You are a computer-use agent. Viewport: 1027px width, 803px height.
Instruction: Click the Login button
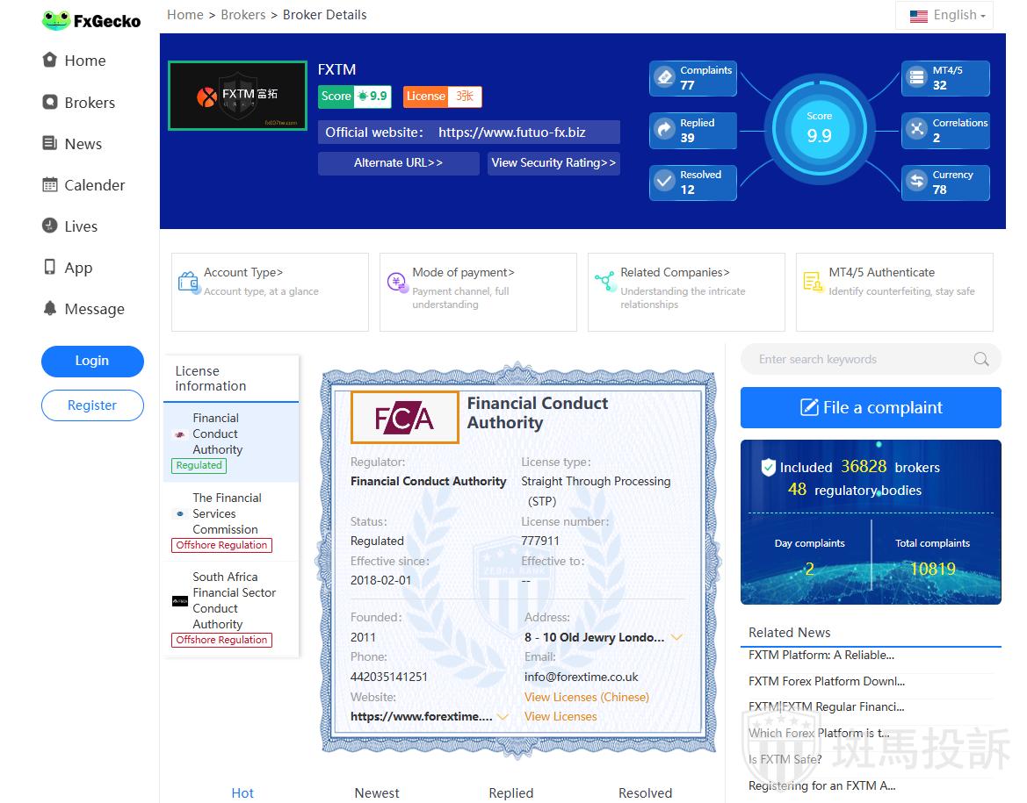(x=92, y=361)
